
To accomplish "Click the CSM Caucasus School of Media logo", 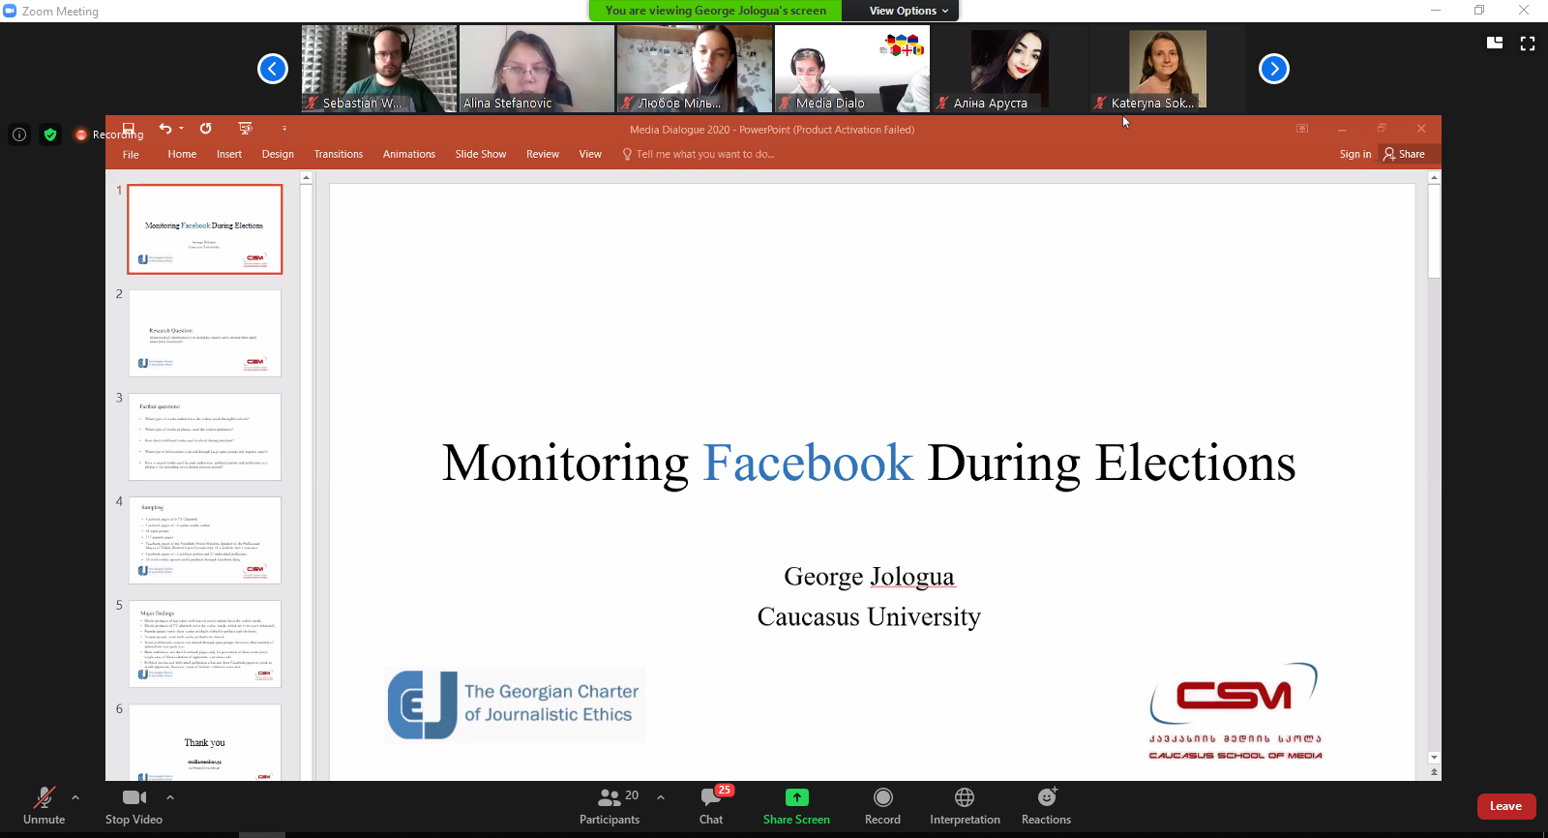I will coord(1235,711).
